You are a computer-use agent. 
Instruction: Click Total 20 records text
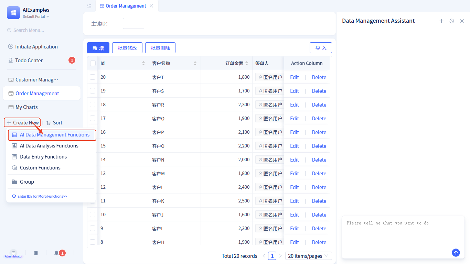(x=239, y=256)
